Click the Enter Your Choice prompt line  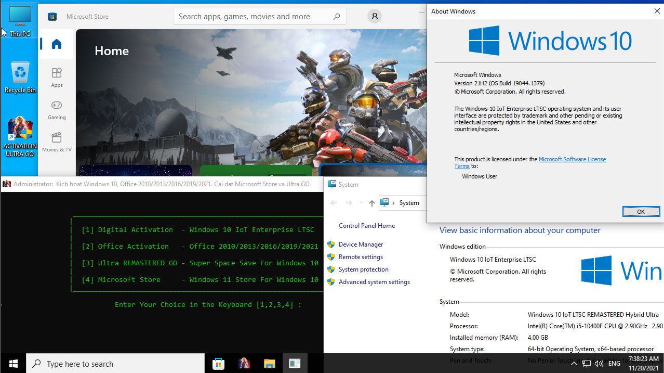[x=208, y=304]
